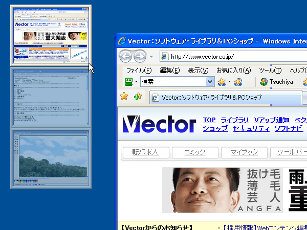
Task: Open the ショップ link
Action: pyautogui.click(x=215, y=128)
